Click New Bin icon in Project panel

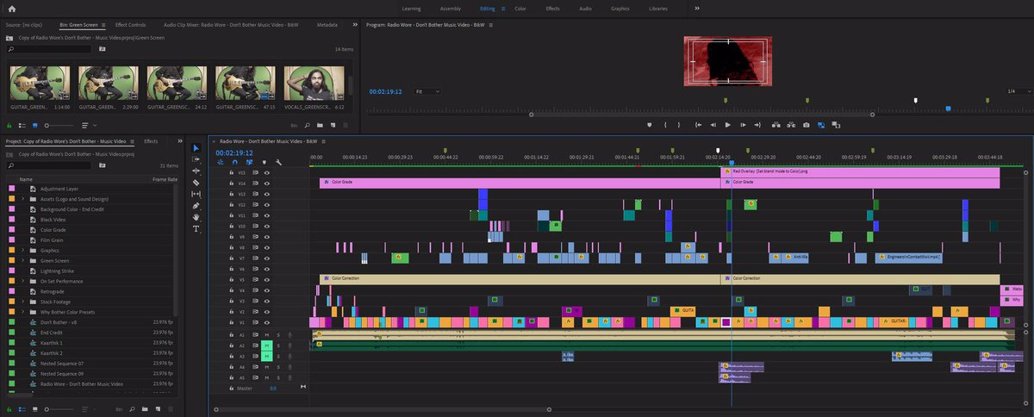tap(145, 408)
